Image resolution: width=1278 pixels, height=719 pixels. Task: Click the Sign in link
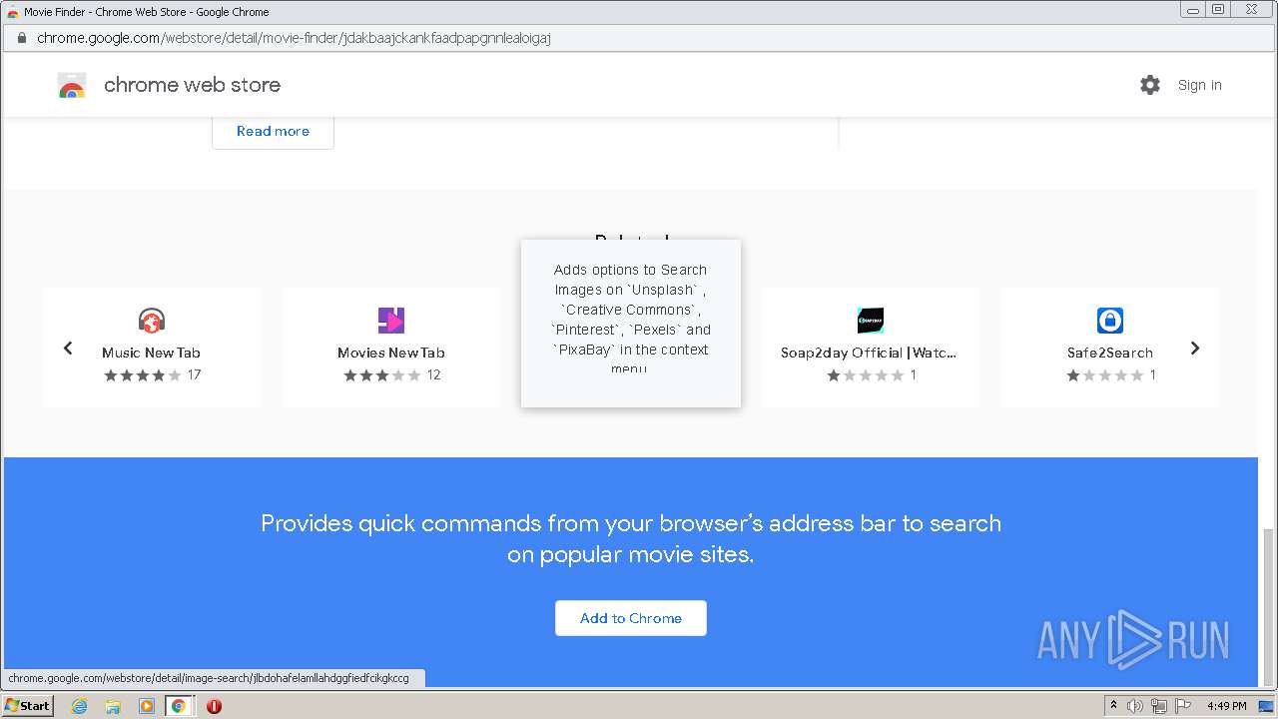1199,85
